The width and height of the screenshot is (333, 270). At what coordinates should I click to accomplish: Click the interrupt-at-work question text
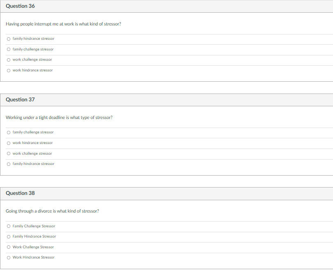63,24
